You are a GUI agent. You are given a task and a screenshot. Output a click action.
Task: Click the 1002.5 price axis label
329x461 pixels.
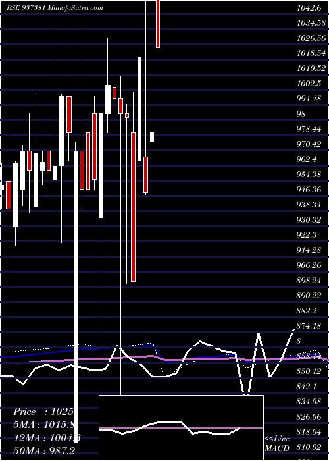point(309,84)
